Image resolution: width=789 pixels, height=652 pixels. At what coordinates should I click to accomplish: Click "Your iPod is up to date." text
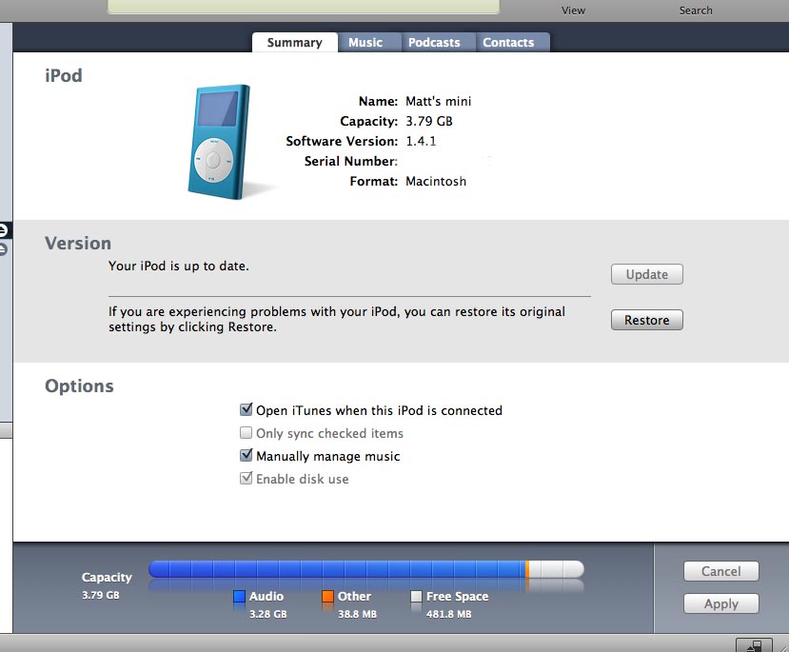(179, 267)
